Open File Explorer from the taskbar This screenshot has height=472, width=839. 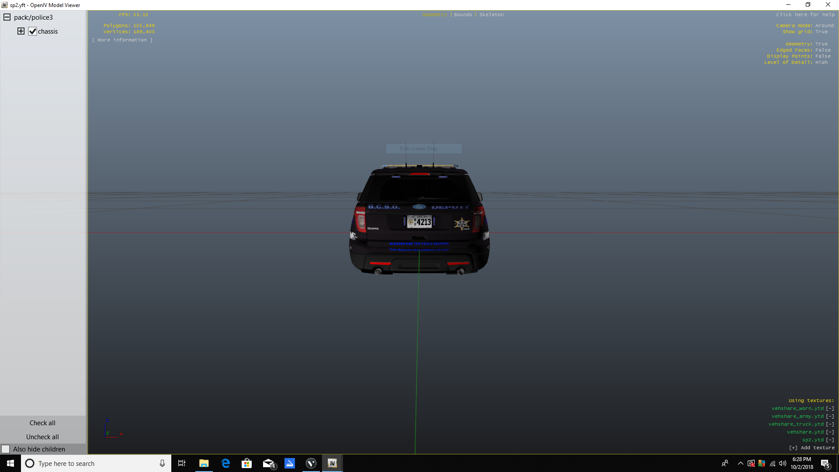point(204,463)
